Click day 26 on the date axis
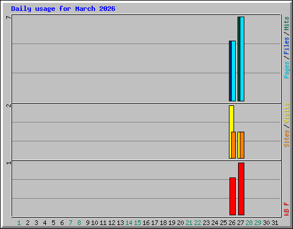 232,223
